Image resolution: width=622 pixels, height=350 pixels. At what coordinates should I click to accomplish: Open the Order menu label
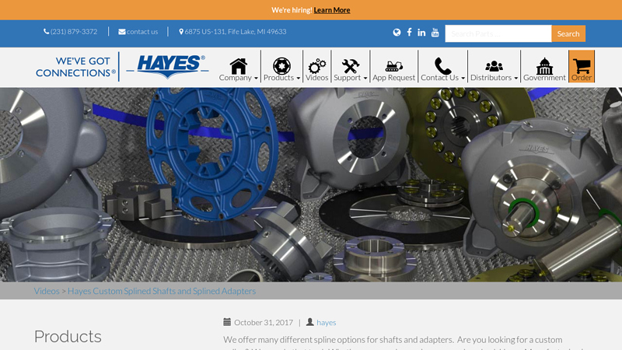[x=582, y=77]
